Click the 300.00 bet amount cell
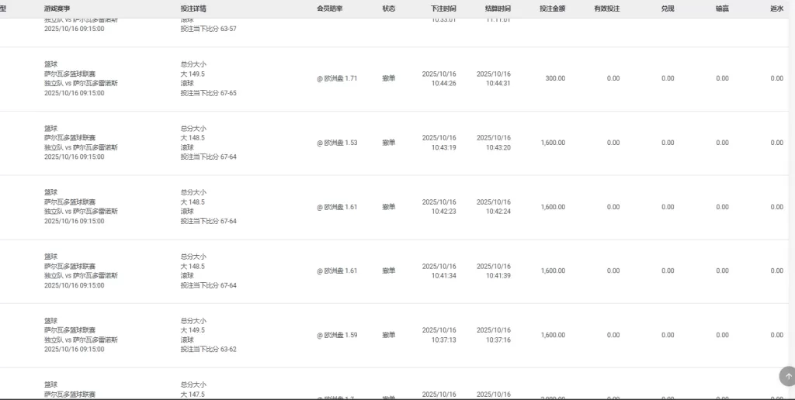The height and width of the screenshot is (400, 795). [x=555, y=78]
